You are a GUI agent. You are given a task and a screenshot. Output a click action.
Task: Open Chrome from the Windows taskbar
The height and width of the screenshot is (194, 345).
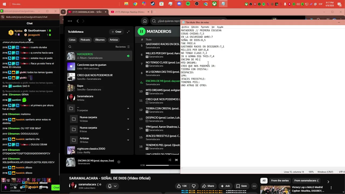(x=135, y=4)
